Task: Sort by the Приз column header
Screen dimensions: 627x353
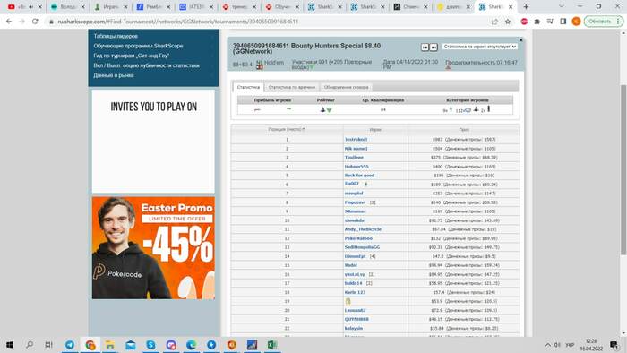Action: (464, 130)
